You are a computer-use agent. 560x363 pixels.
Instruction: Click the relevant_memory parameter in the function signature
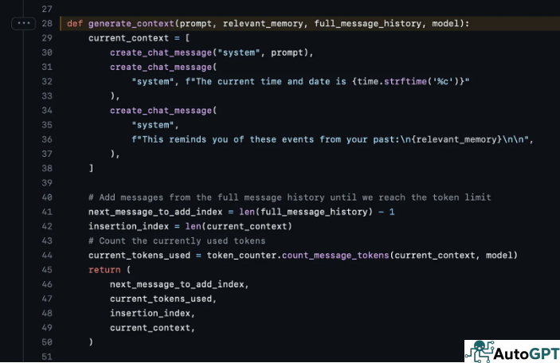tap(264, 24)
